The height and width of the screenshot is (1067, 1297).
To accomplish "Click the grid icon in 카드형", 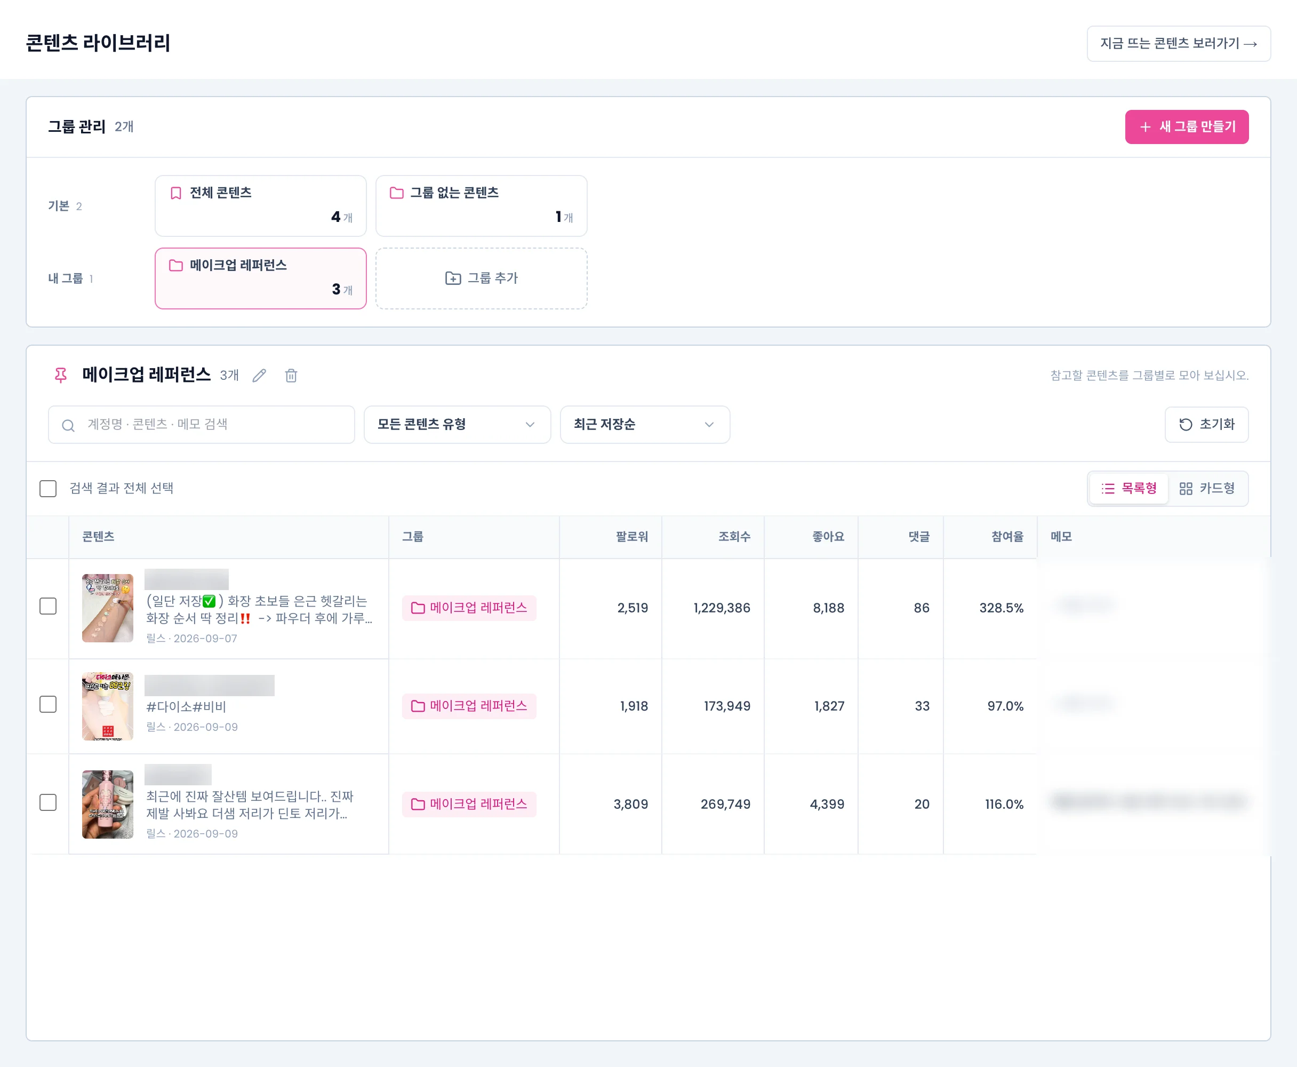I will [x=1186, y=489].
